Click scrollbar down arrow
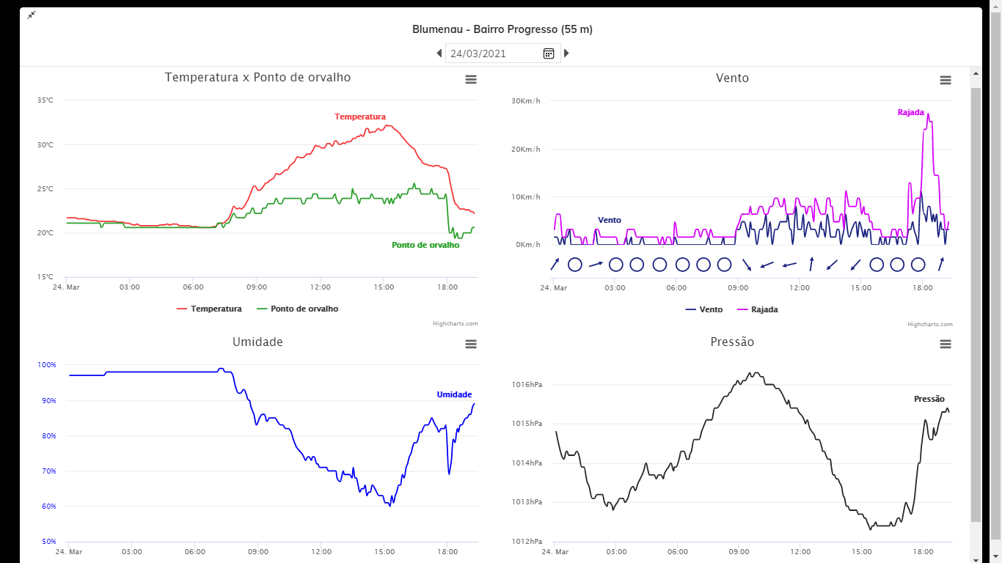The height and width of the screenshot is (563, 1002). pyautogui.click(x=976, y=559)
